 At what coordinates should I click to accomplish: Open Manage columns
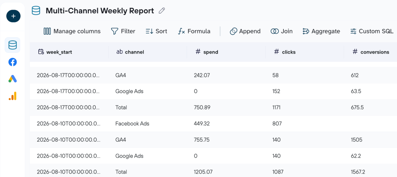point(72,31)
